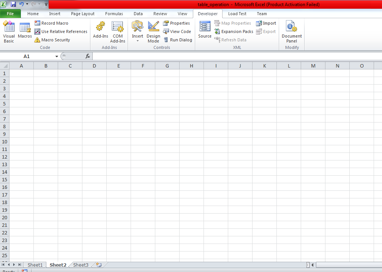Viewport: 382px width, 272px height.
Task: Open the Run Dialog control
Action: point(178,40)
